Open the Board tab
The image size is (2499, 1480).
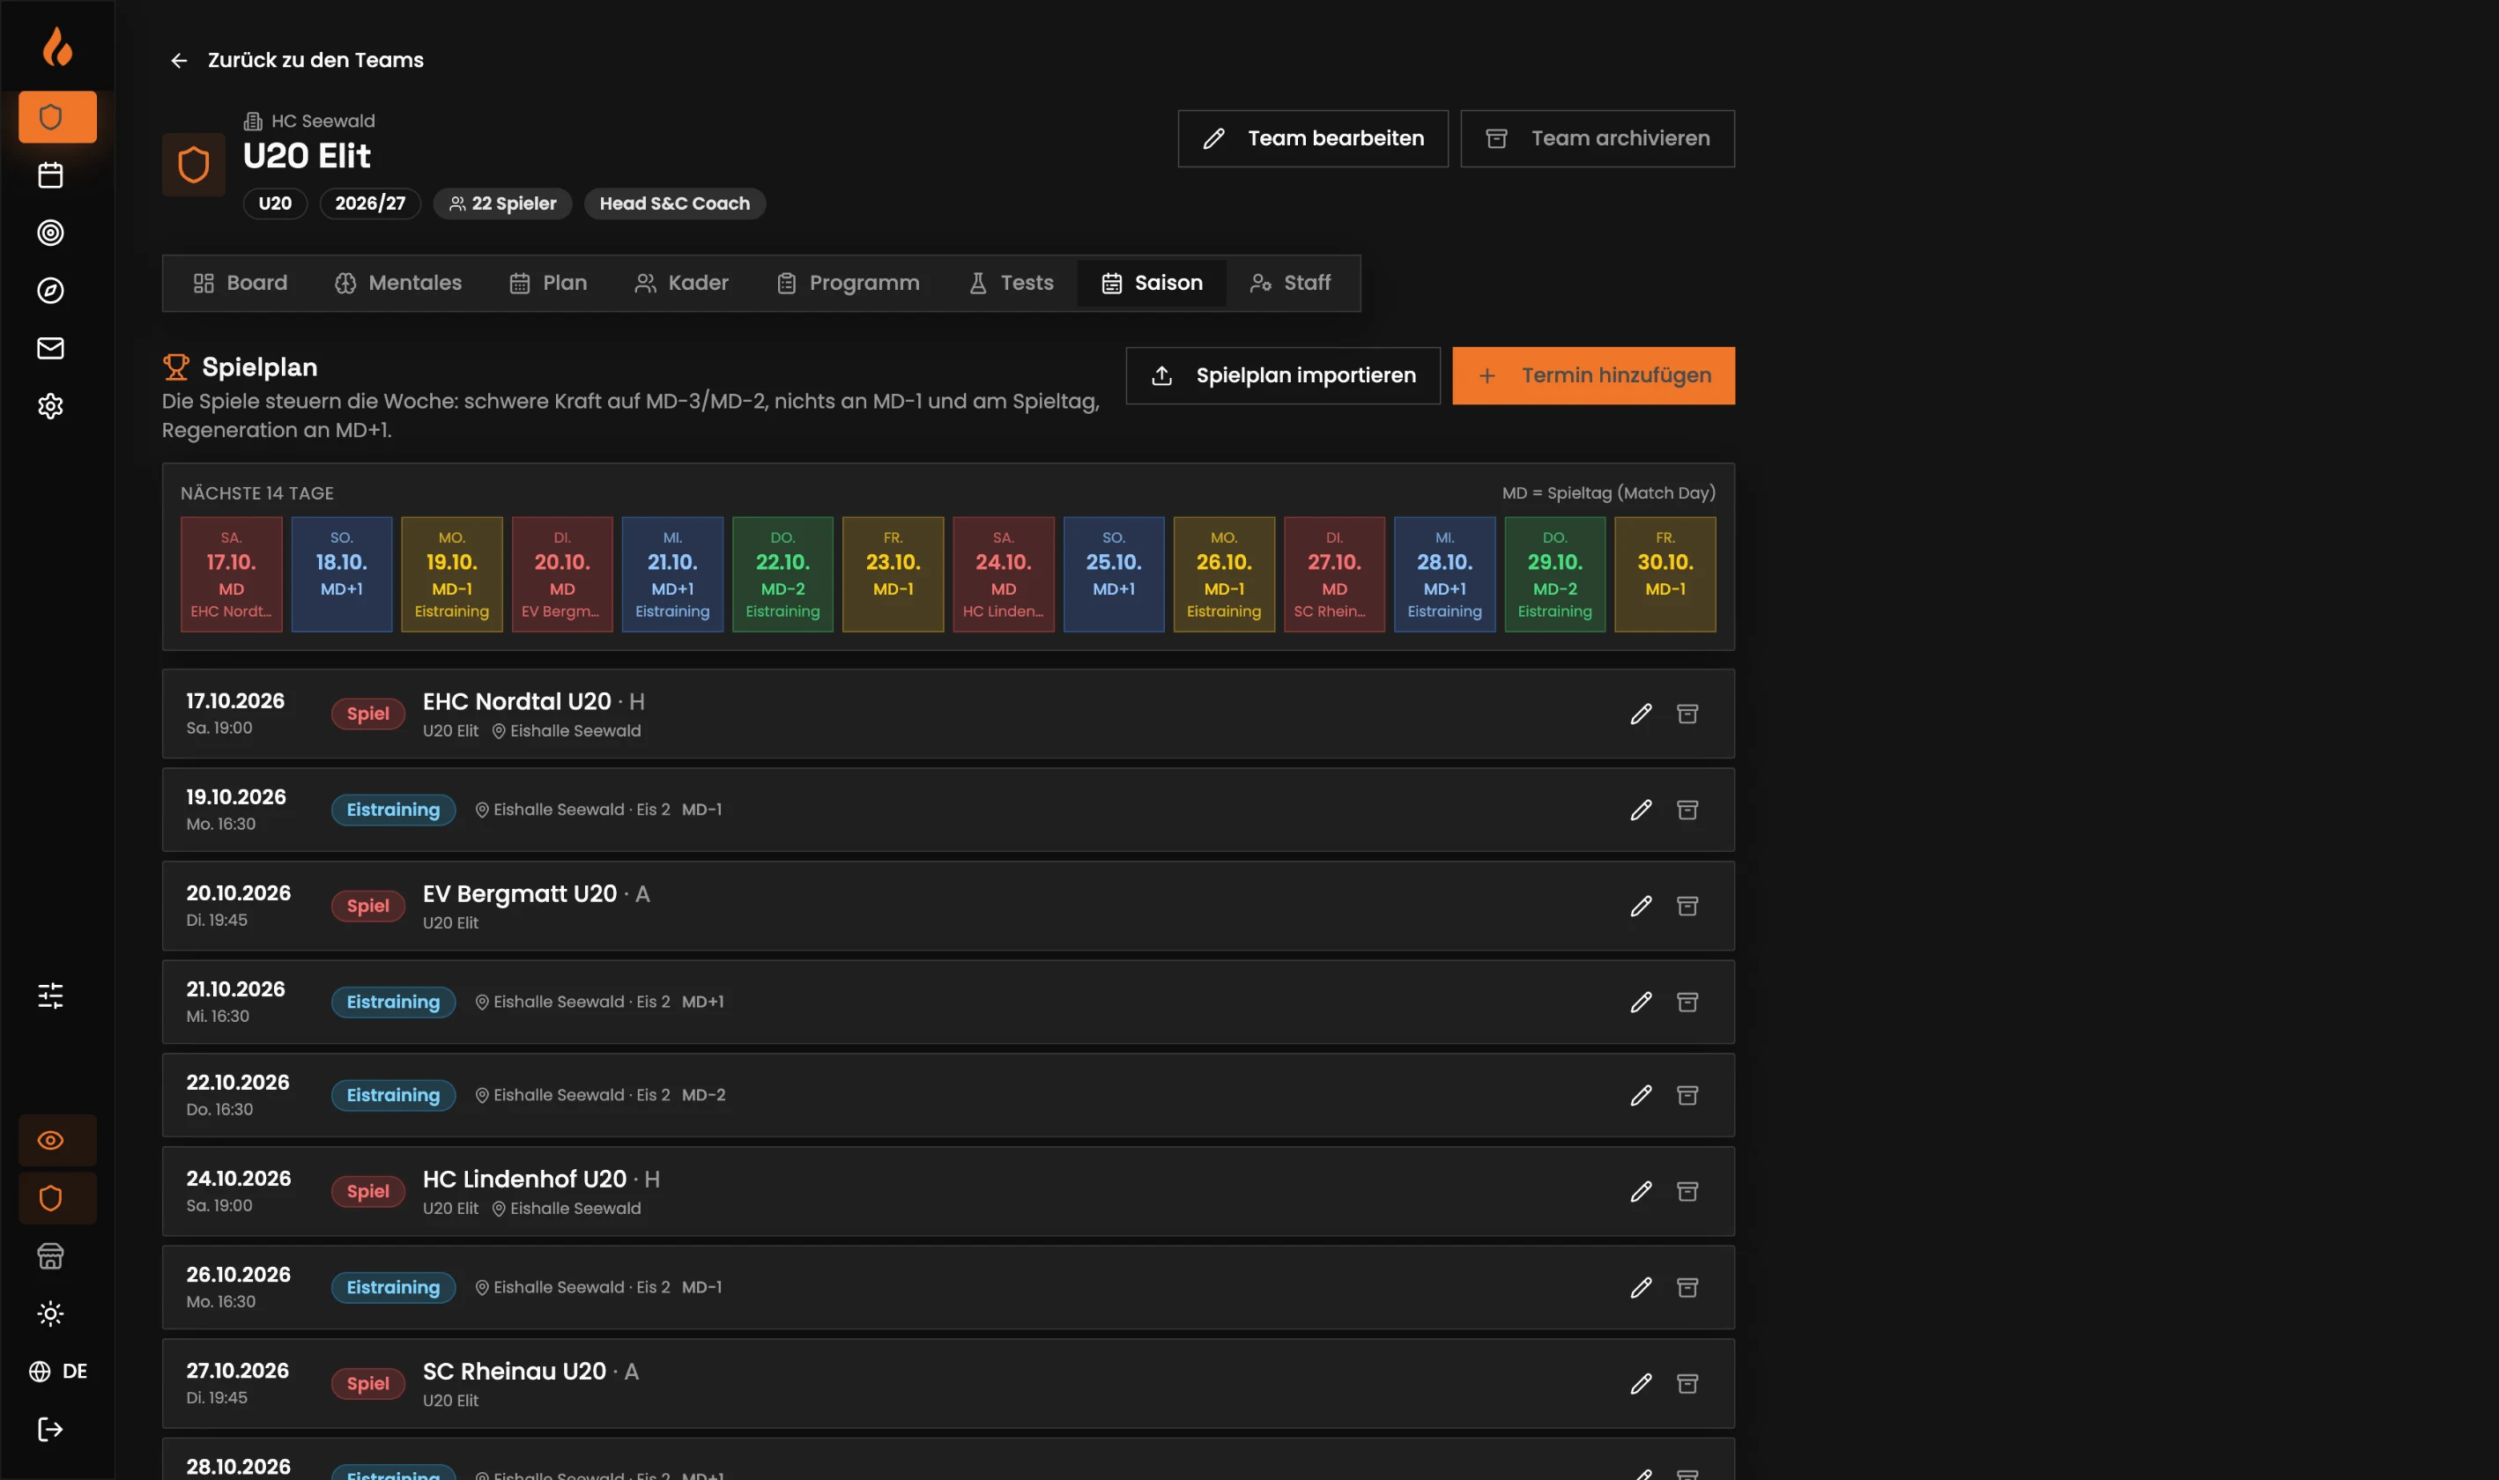(241, 284)
